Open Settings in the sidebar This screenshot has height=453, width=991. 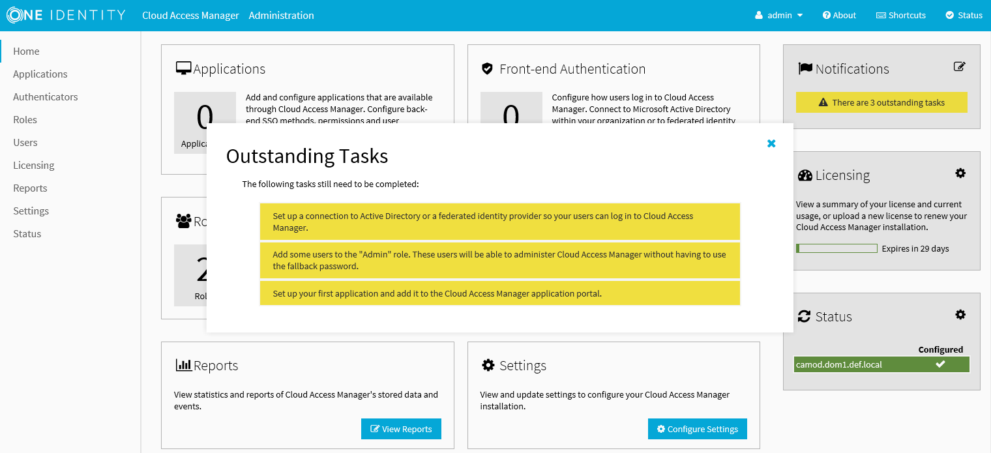(x=31, y=211)
